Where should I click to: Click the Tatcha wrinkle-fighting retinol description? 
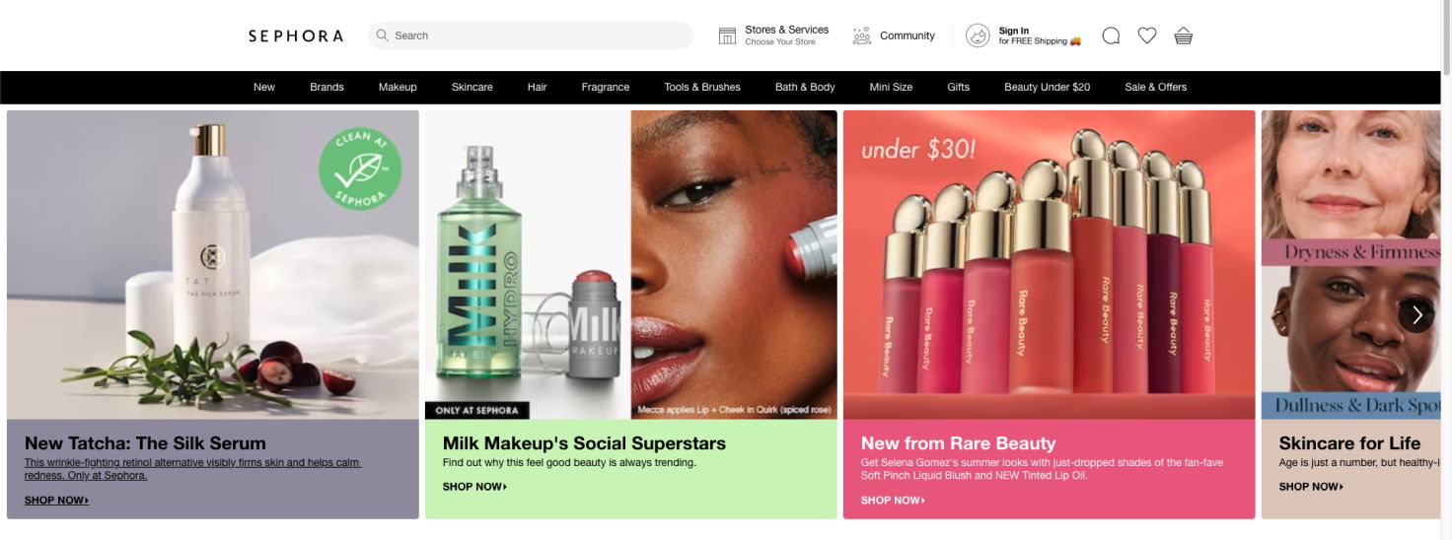[x=193, y=469]
